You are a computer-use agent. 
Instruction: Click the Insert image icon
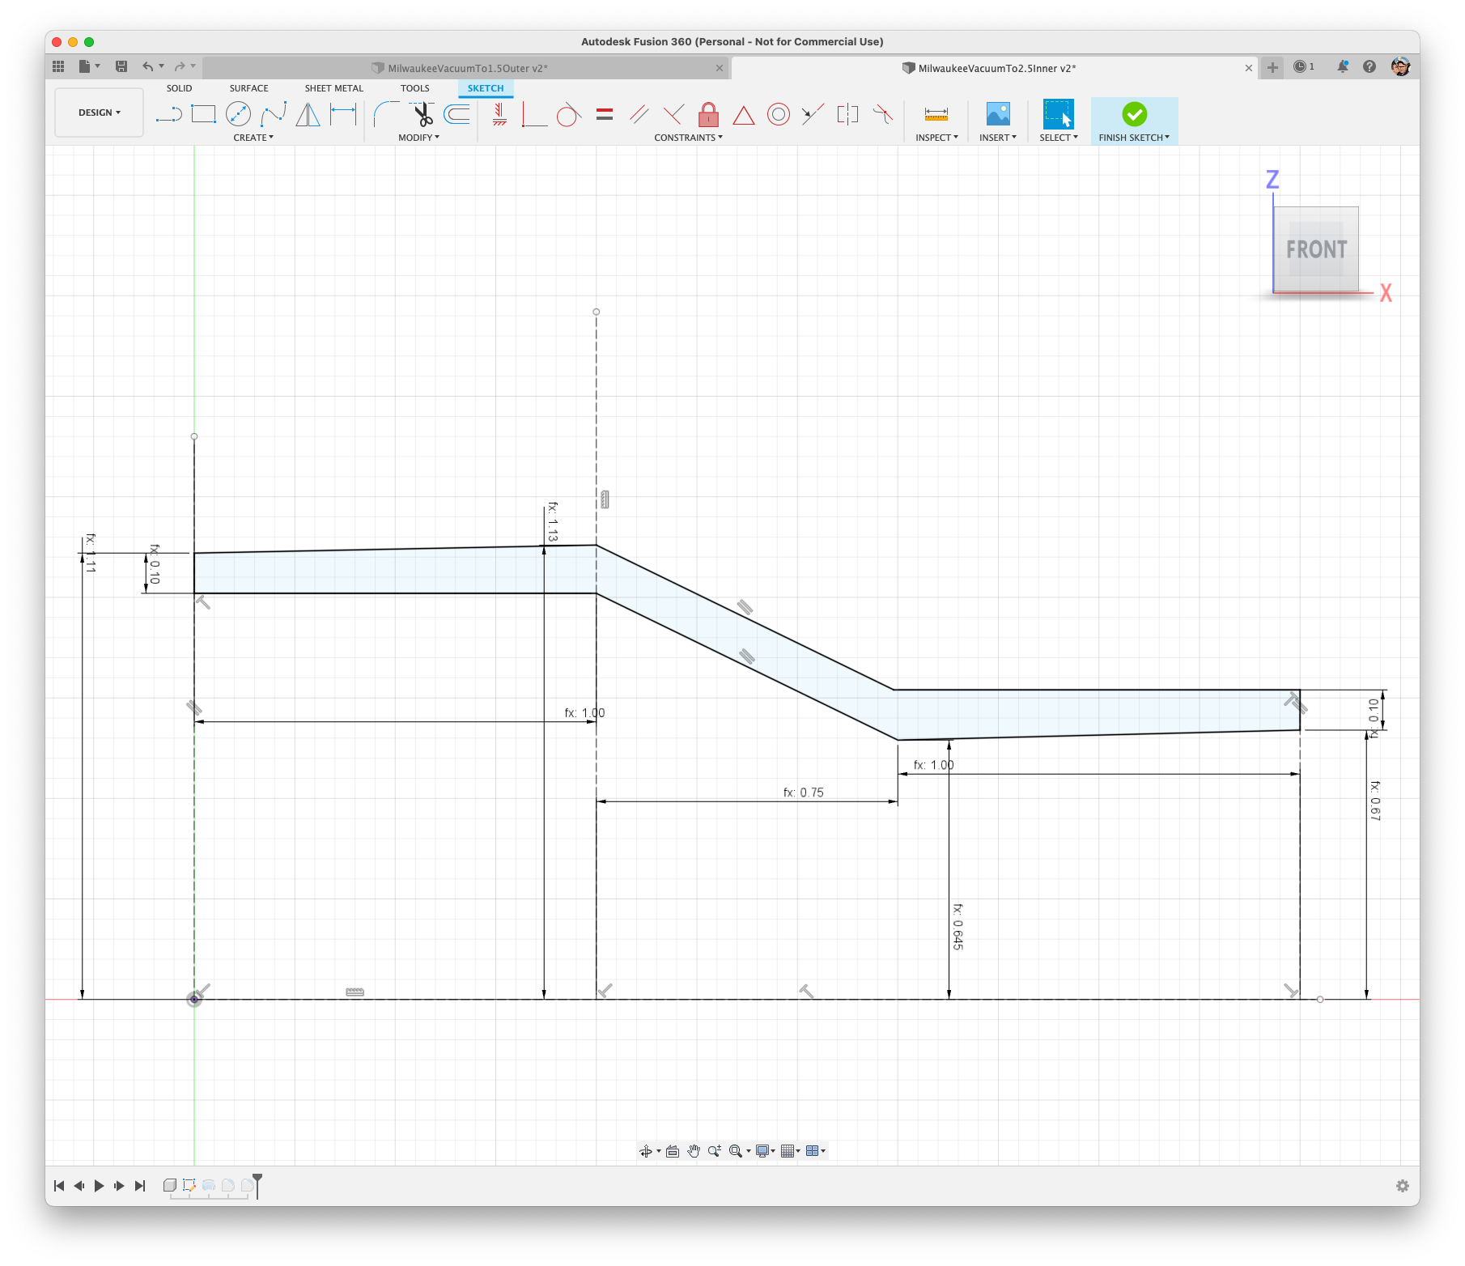pos(998,114)
